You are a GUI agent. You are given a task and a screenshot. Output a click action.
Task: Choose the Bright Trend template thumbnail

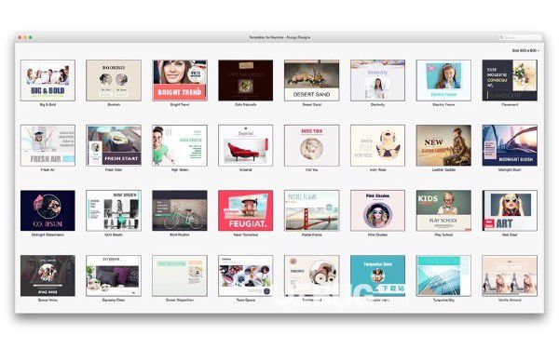click(x=180, y=80)
